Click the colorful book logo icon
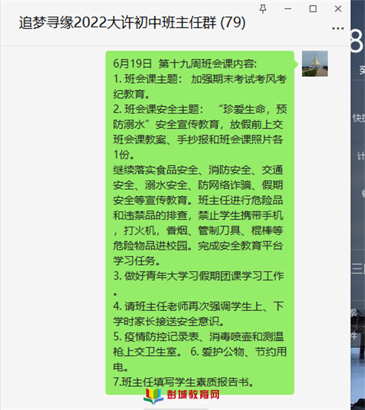This screenshot has height=410, width=365. [x=153, y=395]
